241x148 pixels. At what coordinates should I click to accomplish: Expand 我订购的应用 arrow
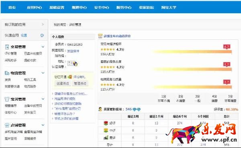(x=43, y=24)
